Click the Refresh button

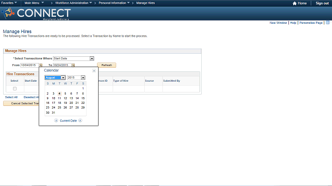point(106,65)
